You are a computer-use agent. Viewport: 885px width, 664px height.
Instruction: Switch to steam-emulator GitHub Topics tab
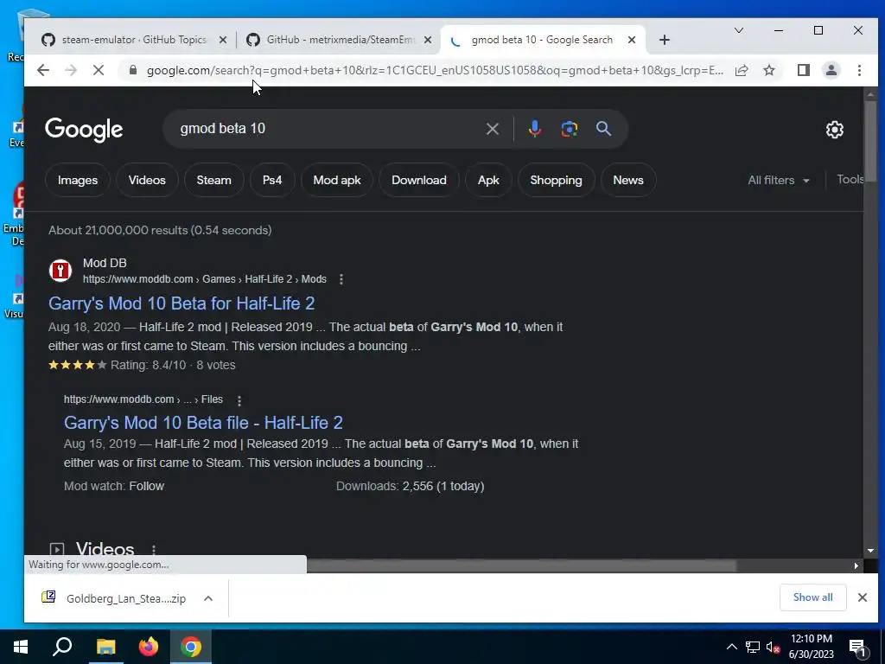[134, 40]
